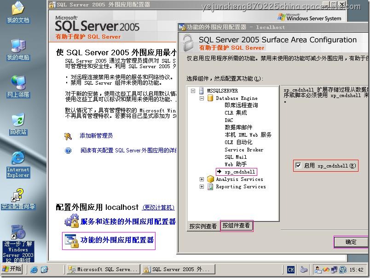Enable the xp_cmdshell checkbox

coord(298,165)
